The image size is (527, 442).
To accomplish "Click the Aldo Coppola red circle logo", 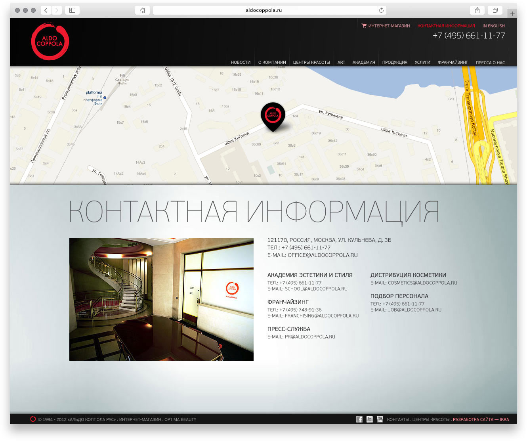I will coord(50,41).
